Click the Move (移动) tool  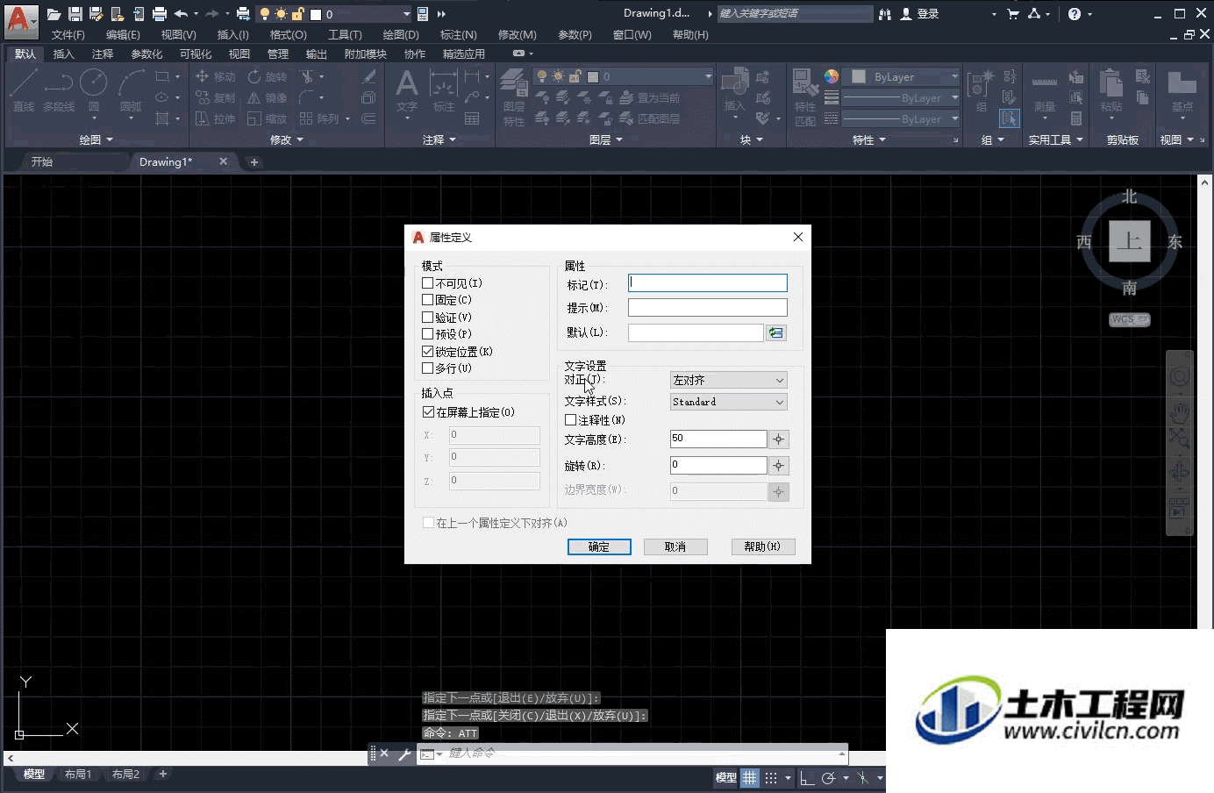coord(215,76)
